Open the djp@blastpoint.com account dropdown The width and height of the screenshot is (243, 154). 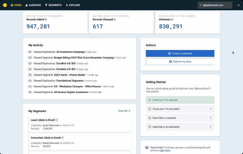coord(215,5)
